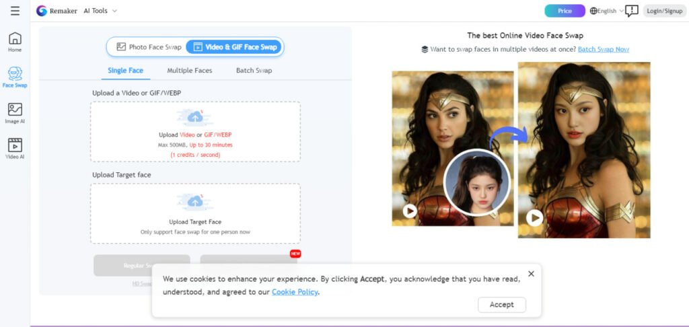Open the hamburger menu icon

15,11
